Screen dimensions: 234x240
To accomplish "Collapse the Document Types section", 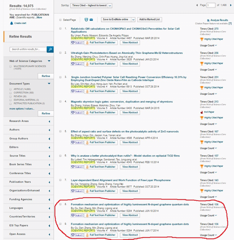I will point(49,84).
